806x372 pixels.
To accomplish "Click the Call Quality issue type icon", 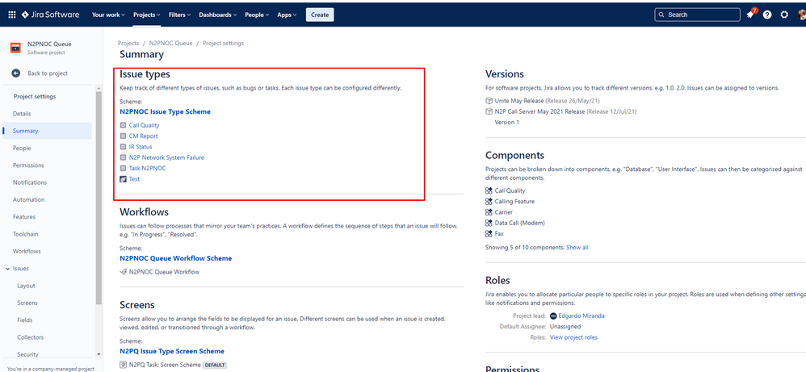I will click(123, 125).
